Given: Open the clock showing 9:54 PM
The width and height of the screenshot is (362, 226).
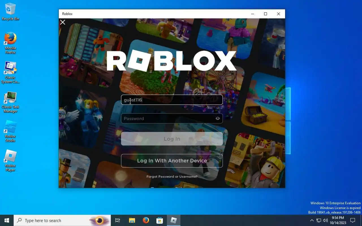Looking at the screenshot, I should pyautogui.click(x=338, y=220).
